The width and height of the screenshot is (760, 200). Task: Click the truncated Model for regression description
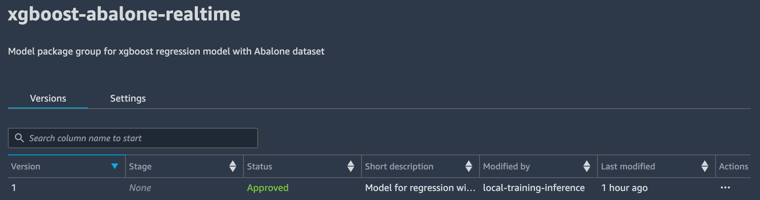420,188
